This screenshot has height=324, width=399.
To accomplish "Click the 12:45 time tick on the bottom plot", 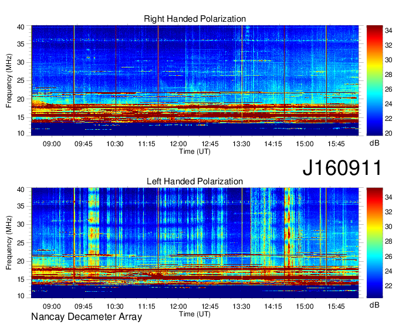I will point(210,306).
